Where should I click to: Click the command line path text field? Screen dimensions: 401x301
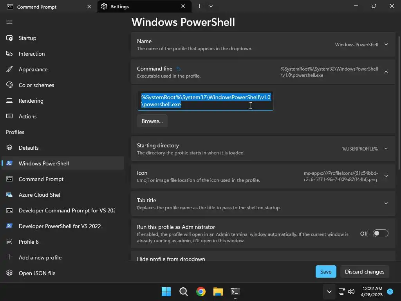pyautogui.click(x=205, y=101)
